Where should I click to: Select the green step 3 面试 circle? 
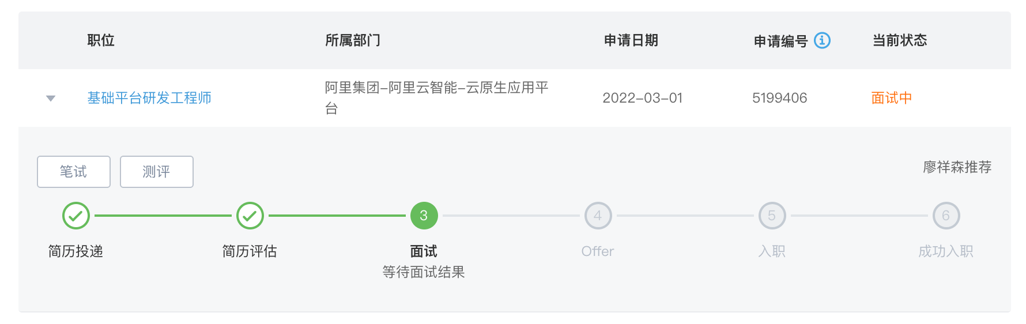pos(424,216)
